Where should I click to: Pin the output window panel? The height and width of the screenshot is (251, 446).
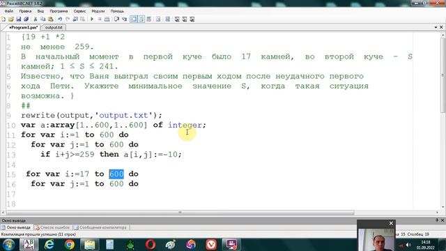[x=437, y=220]
